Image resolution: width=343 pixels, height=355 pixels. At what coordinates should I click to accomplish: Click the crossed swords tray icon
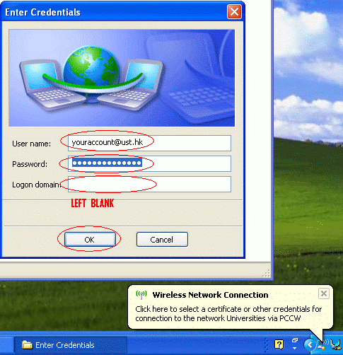(x=335, y=344)
